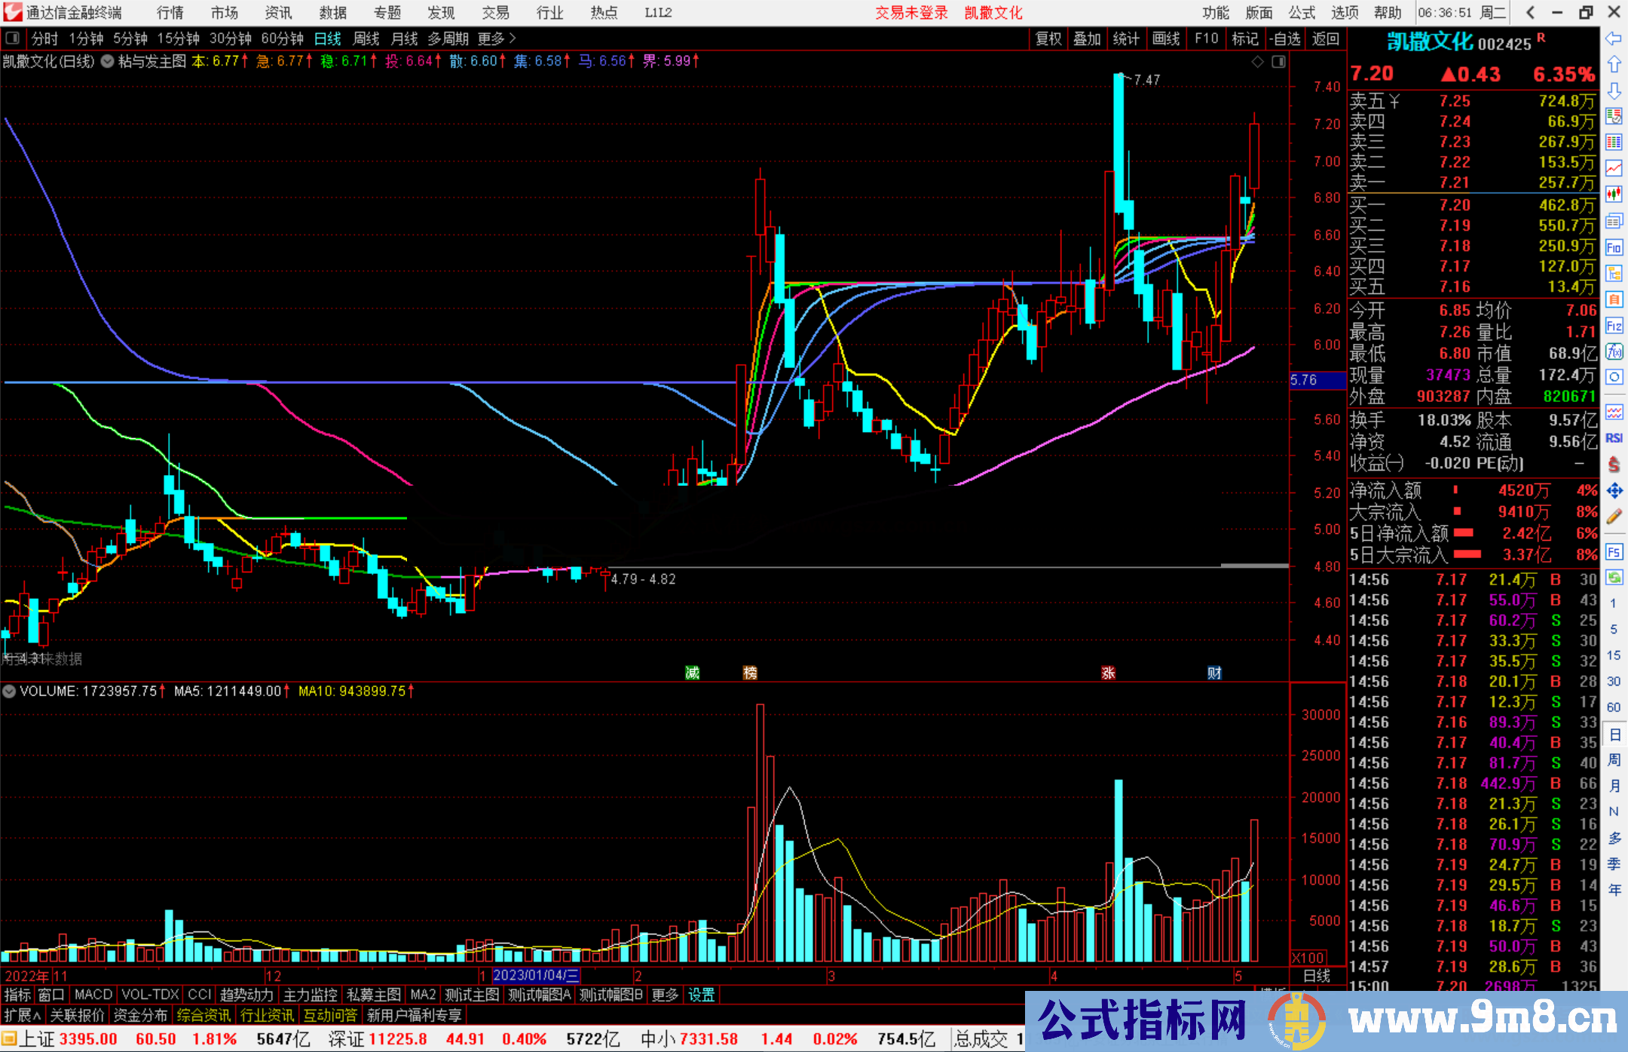Click the F10 icon in right sidebar
The height and width of the screenshot is (1052, 1628).
1614,247
